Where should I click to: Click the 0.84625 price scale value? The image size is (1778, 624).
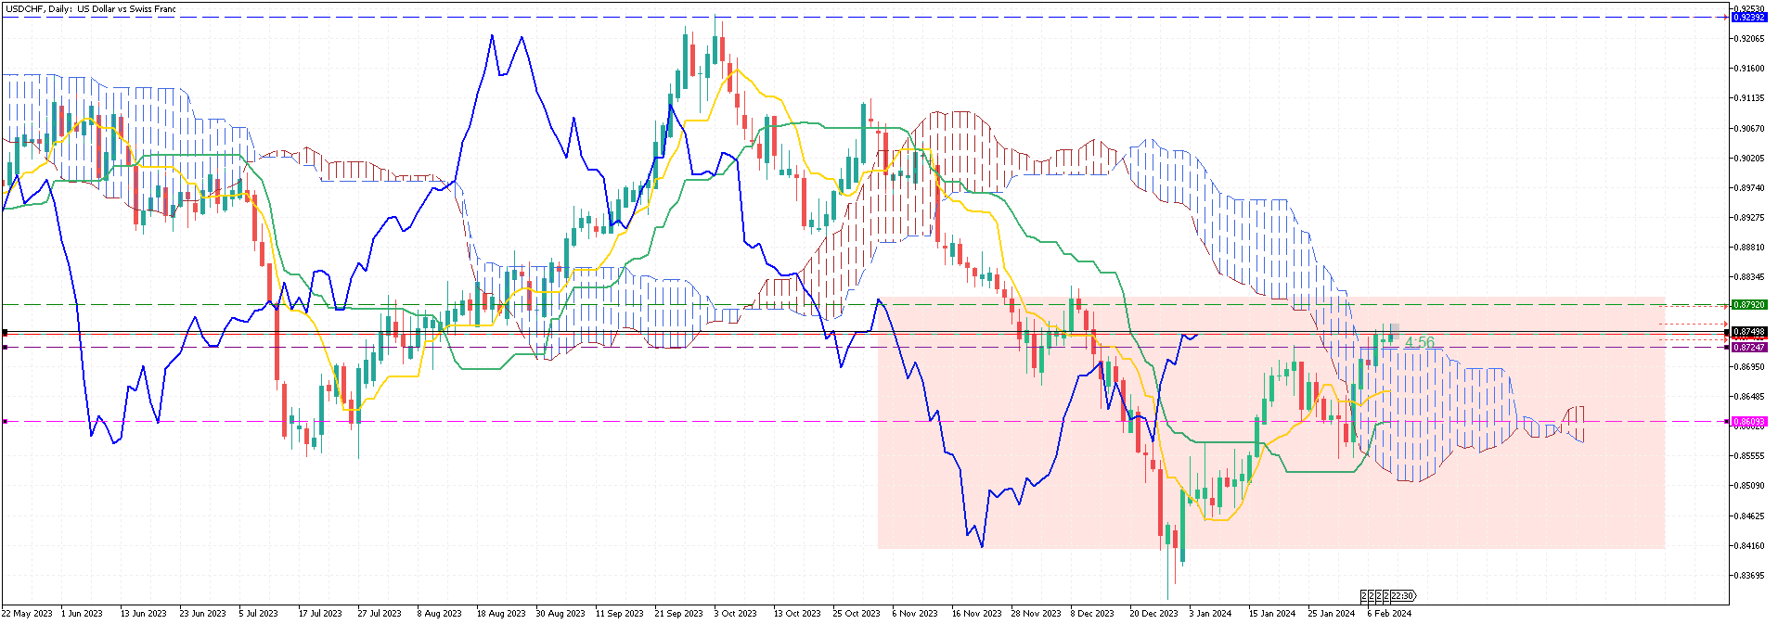pyautogui.click(x=1751, y=515)
